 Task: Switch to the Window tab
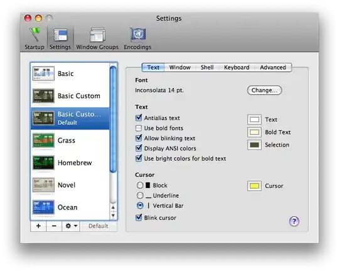point(180,67)
